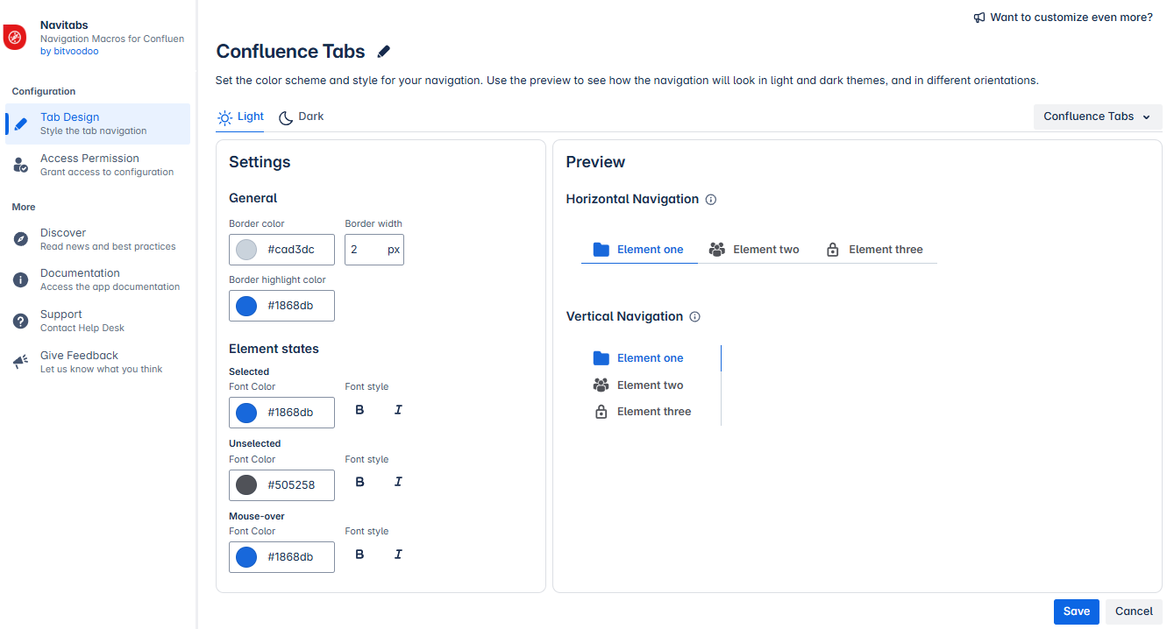Click the Border highlight color blue swatch
Image resolution: width=1174 pixels, height=629 pixels.
[246, 306]
